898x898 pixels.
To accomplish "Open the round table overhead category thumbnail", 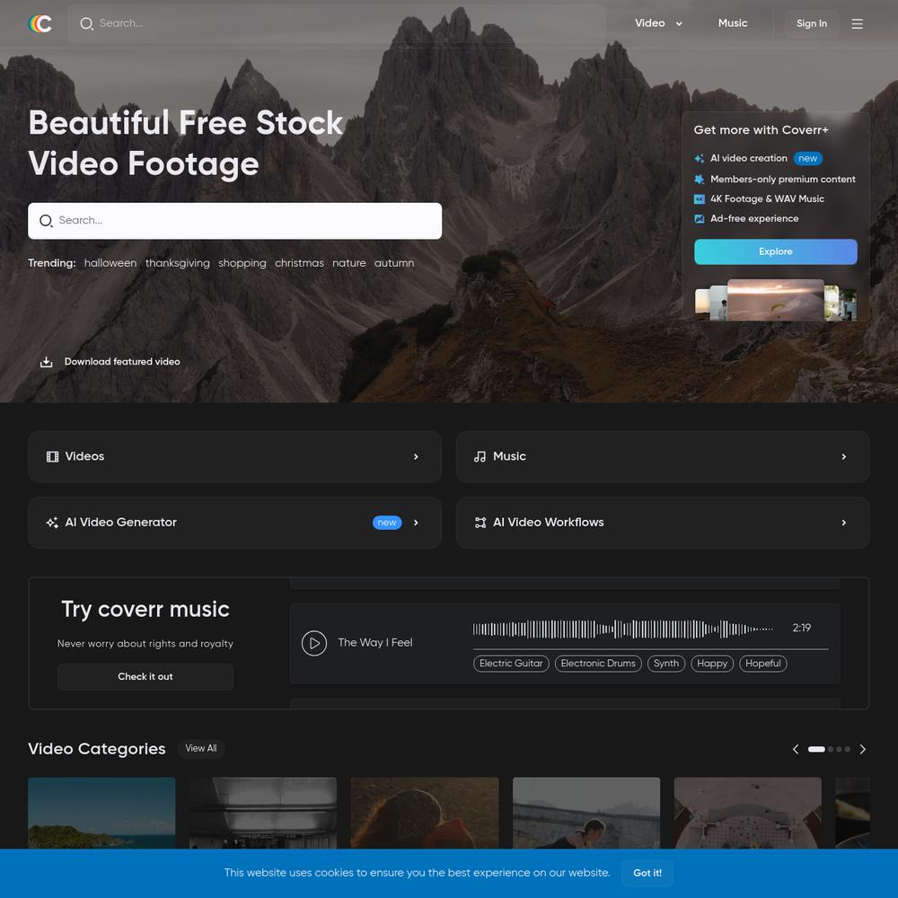I will point(747,813).
